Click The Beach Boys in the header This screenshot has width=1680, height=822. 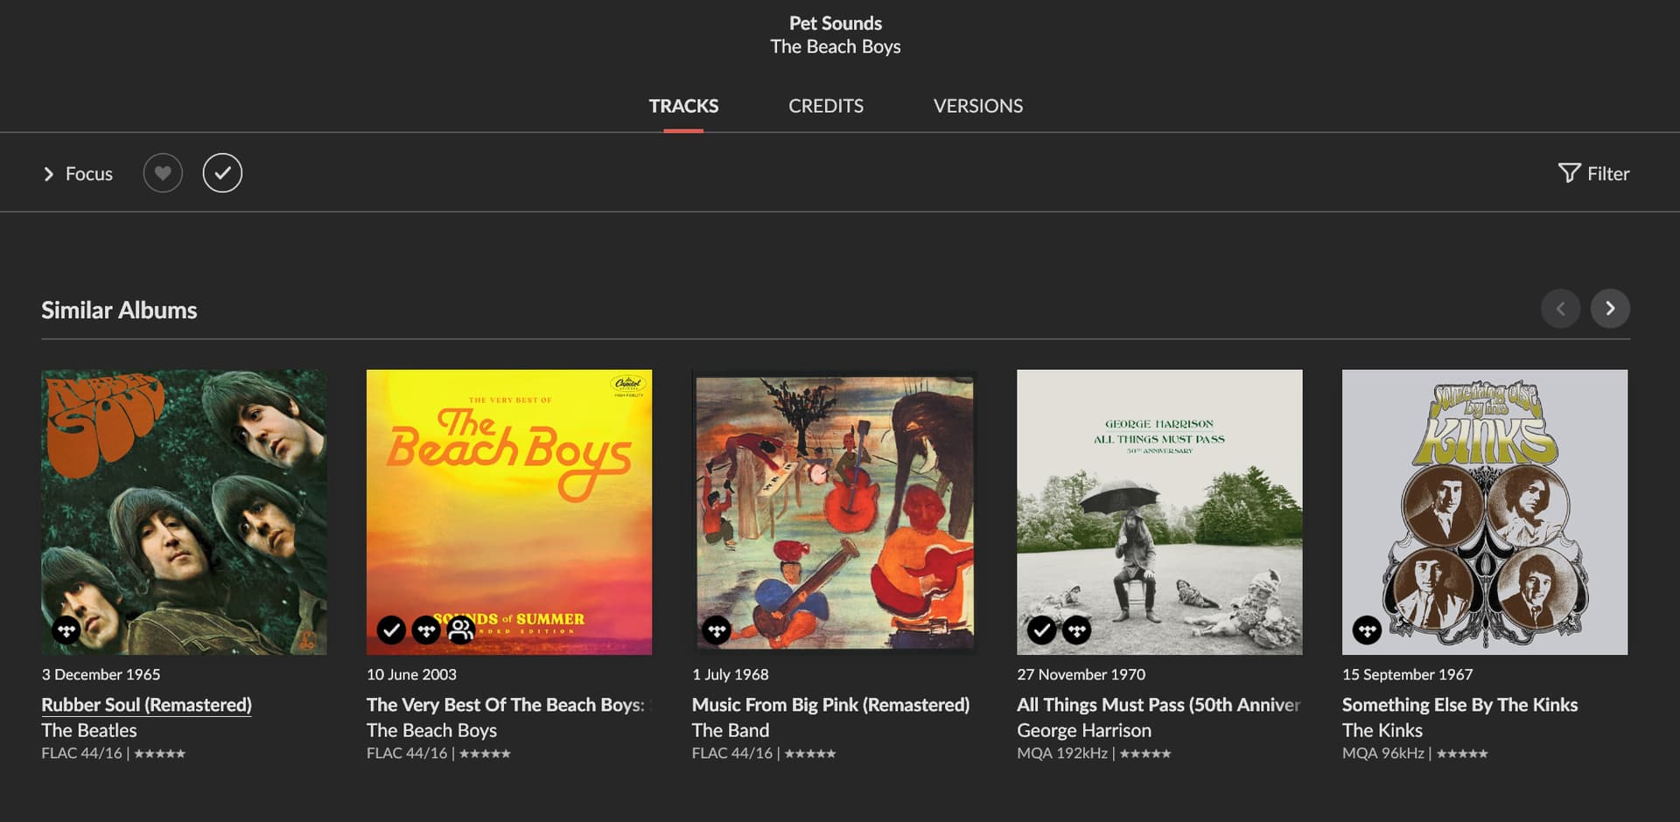[x=836, y=47]
